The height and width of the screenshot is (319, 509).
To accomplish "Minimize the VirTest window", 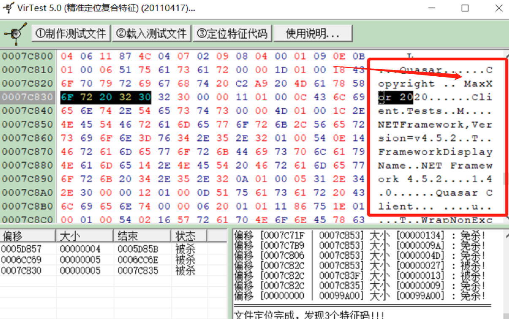I will click(x=432, y=8).
